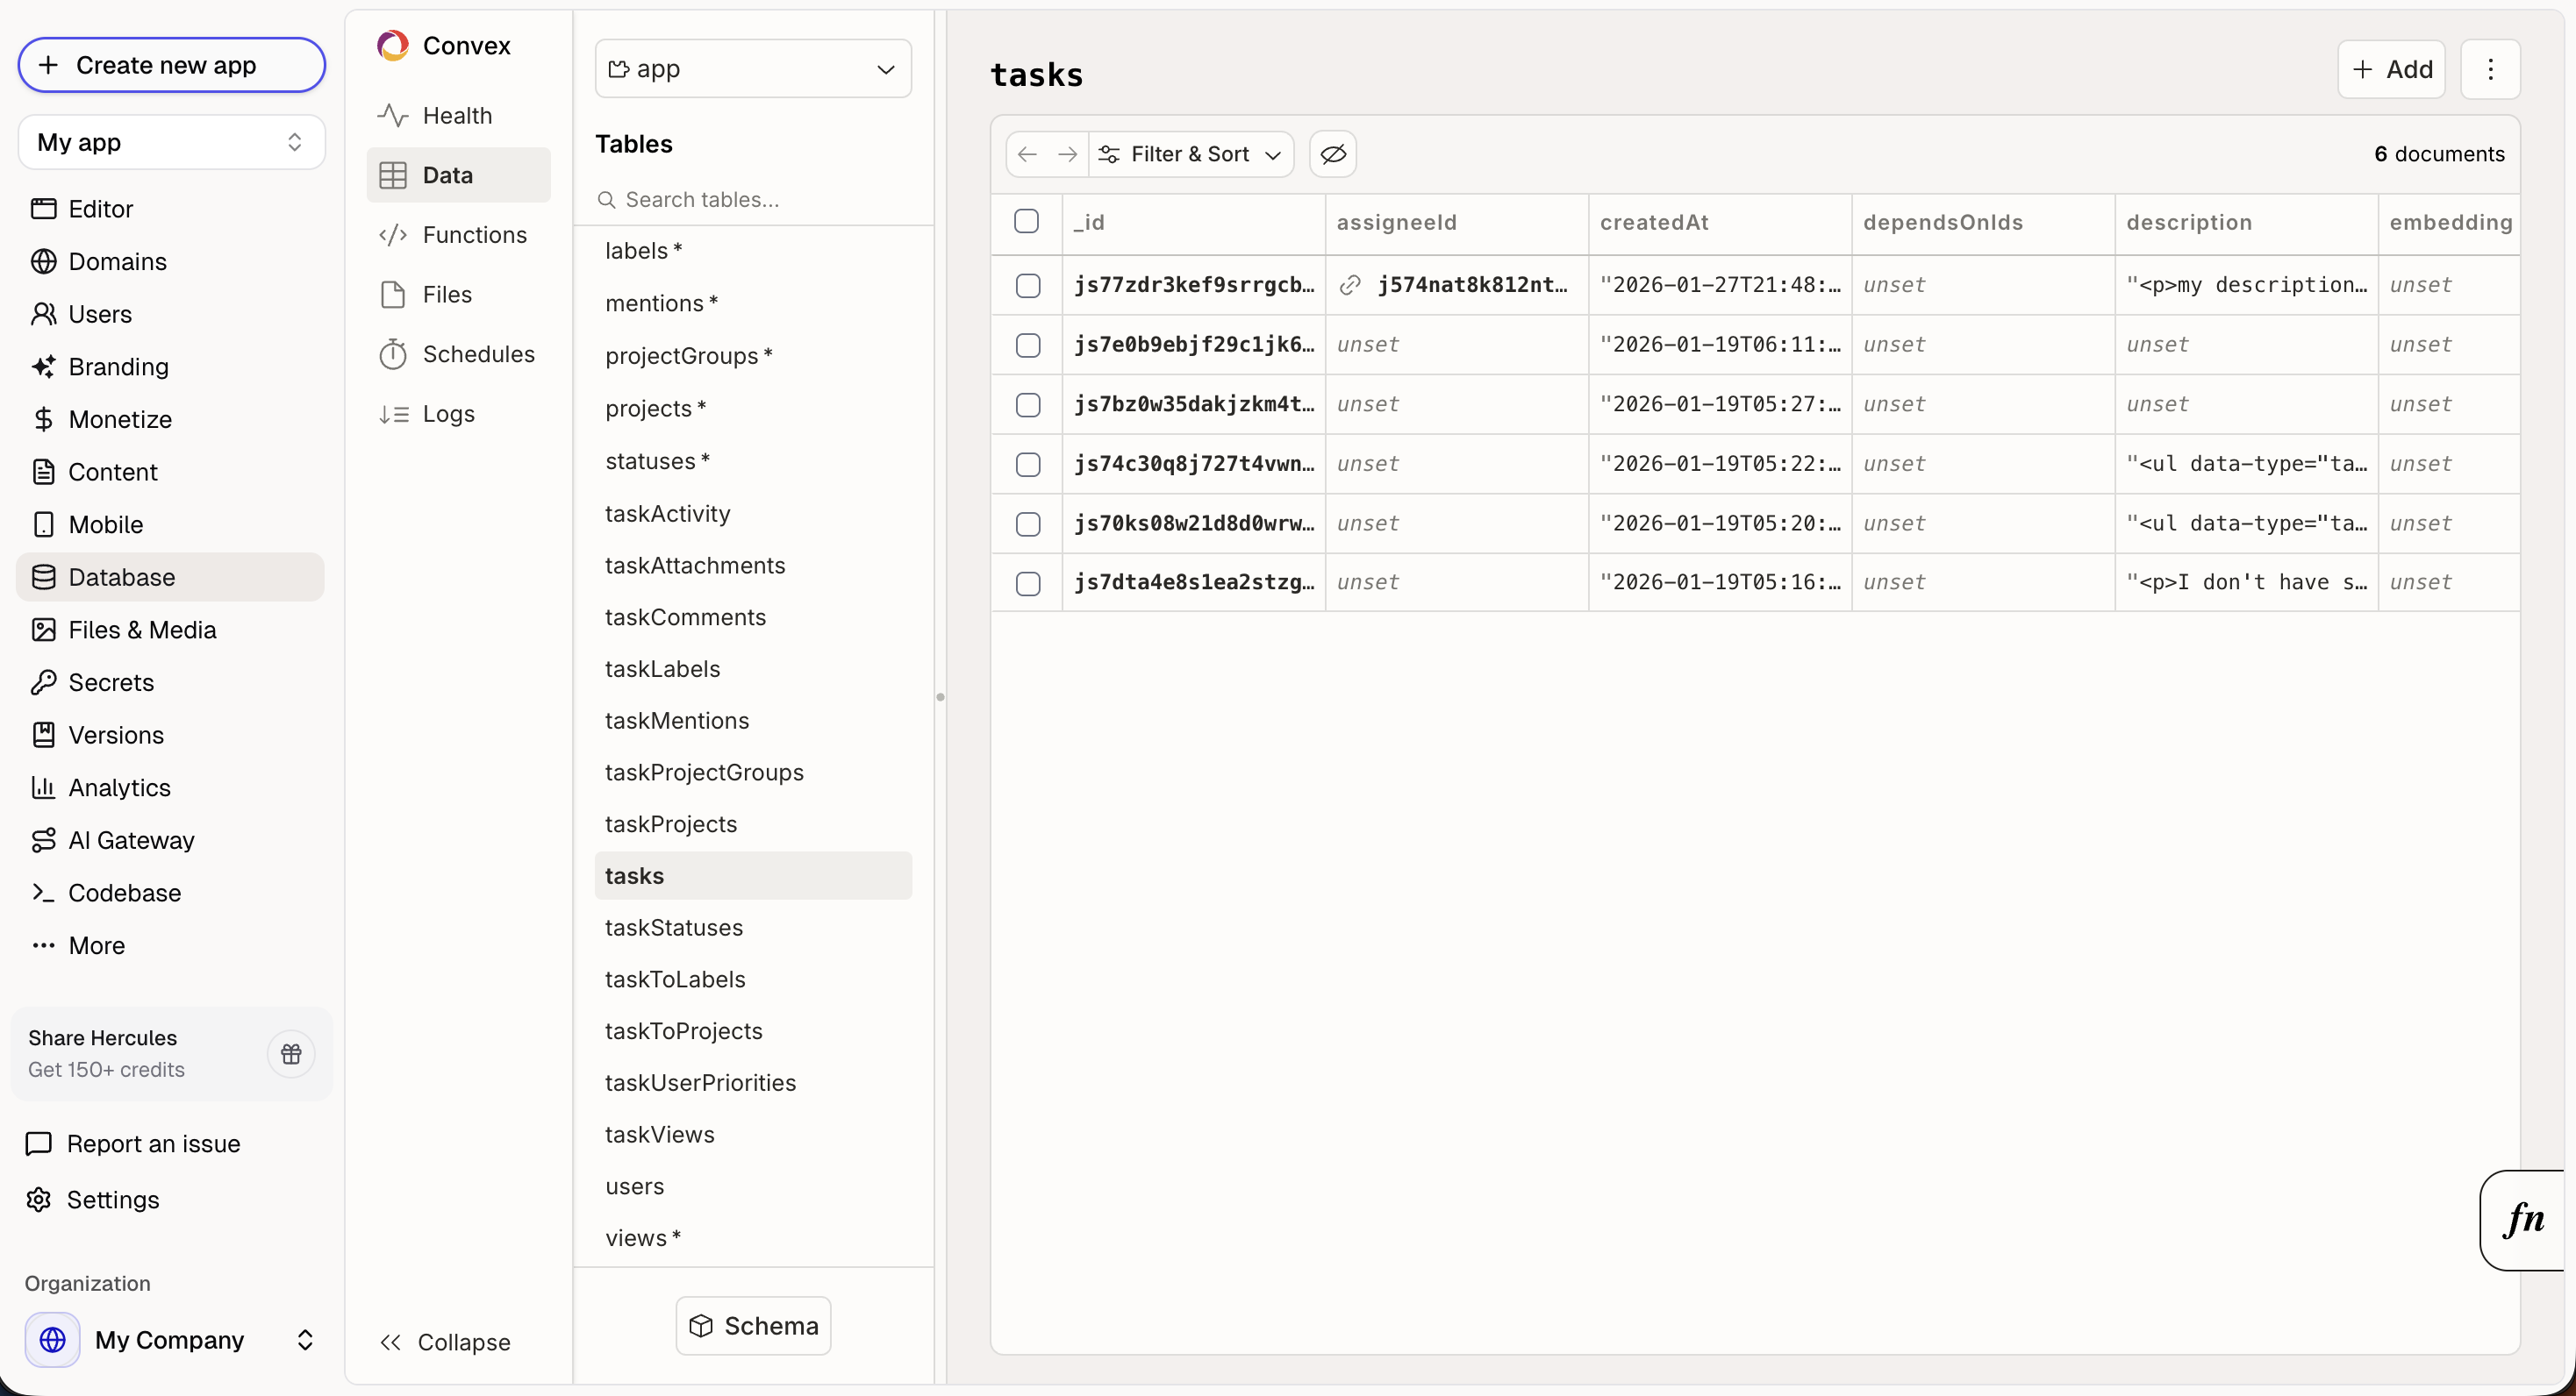
Task: Click the Convex logo
Action: tap(392, 45)
